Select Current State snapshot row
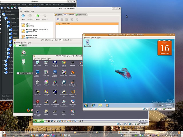 point(87,24)
